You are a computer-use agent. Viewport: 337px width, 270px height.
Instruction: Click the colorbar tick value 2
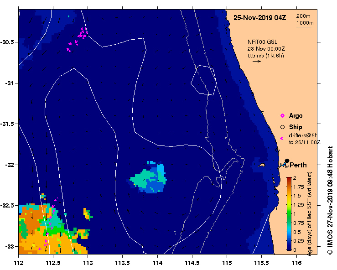(295, 178)
